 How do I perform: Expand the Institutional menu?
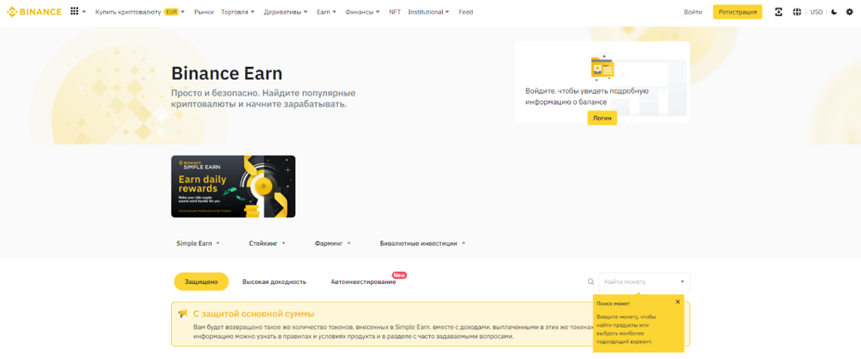428,12
